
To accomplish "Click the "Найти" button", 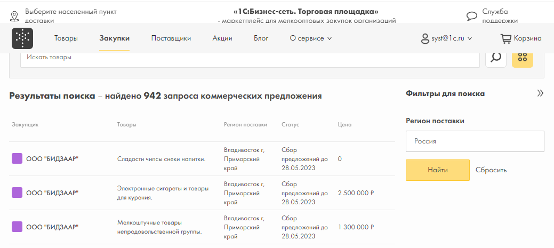I will point(438,170).
